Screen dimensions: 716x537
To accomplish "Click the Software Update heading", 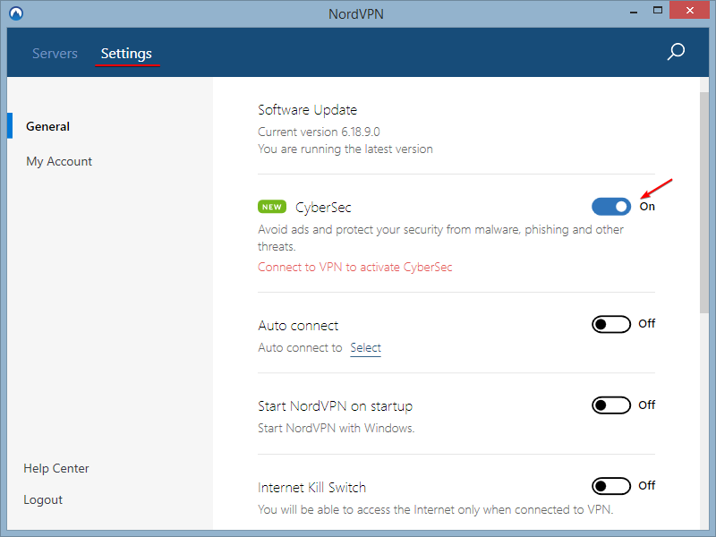I will 307,110.
